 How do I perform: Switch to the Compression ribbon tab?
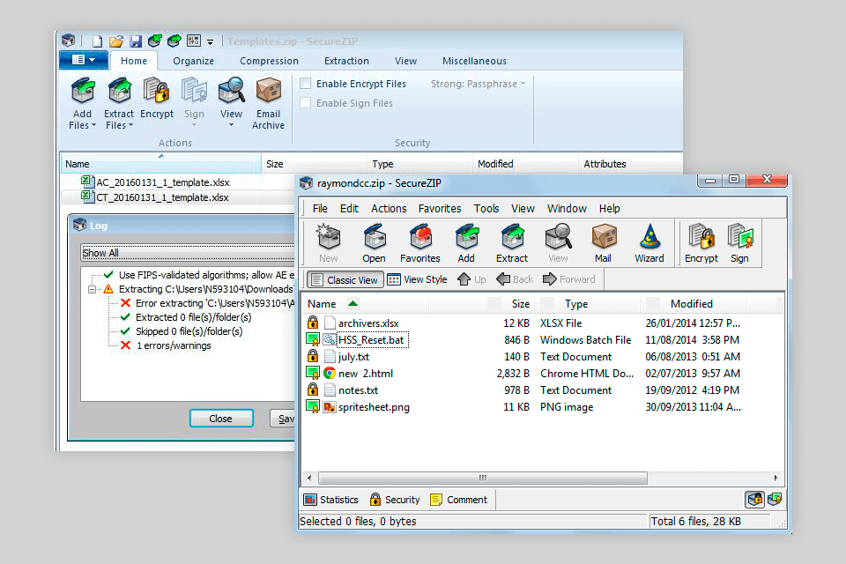point(269,61)
